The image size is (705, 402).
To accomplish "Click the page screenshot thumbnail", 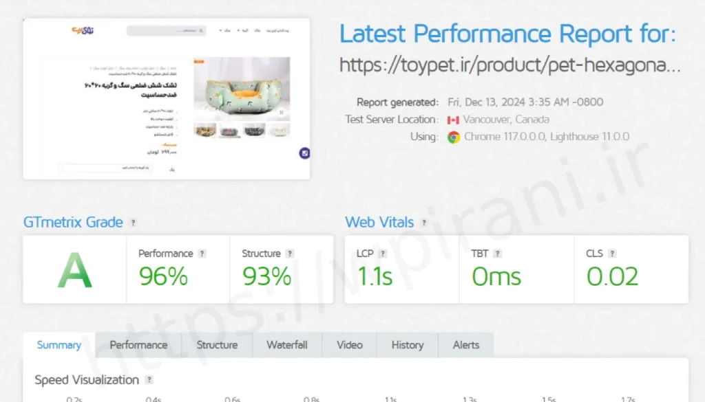I will 166,99.
